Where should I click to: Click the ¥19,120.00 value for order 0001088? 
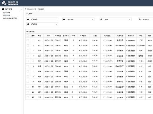[x=107, y=66]
